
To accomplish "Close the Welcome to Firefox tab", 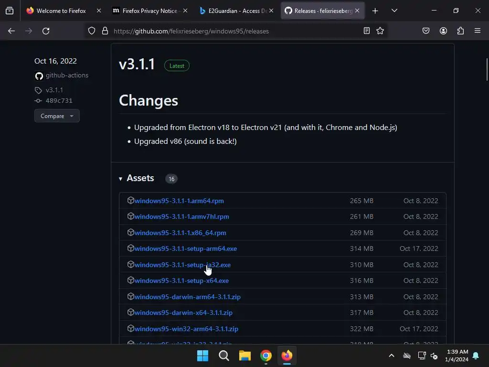I will point(99,11).
